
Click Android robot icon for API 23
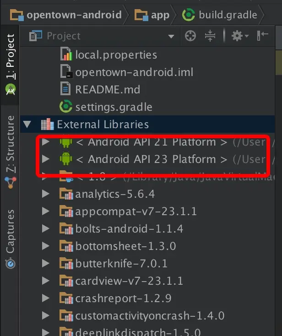pyautogui.click(x=66, y=158)
